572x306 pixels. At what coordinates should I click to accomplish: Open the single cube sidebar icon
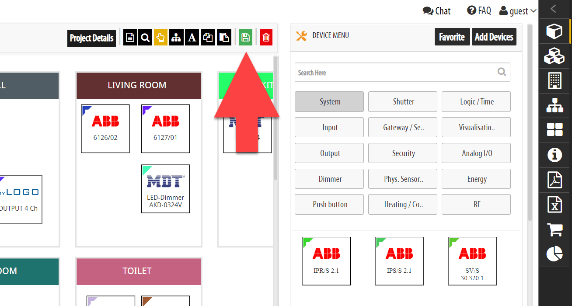[x=555, y=31]
